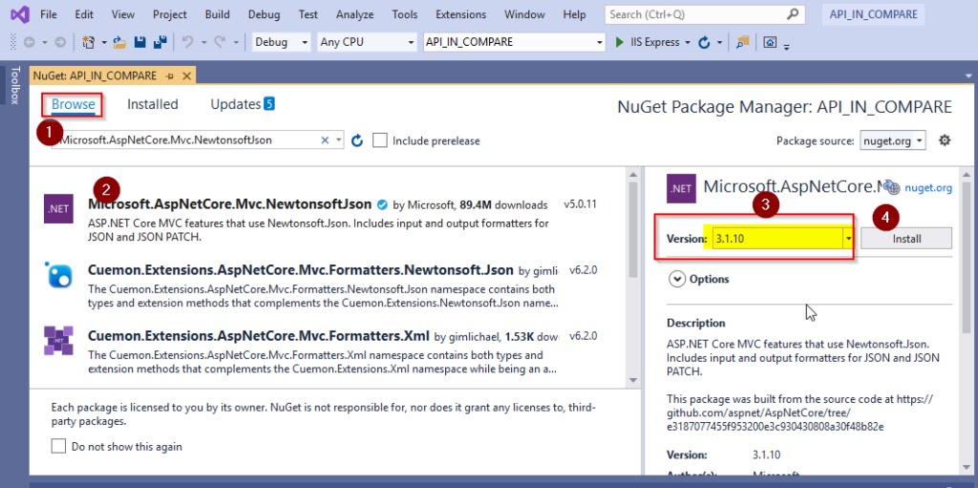Viewport: 978px width, 488px height.
Task: Start IIS Express
Action: (x=648, y=42)
